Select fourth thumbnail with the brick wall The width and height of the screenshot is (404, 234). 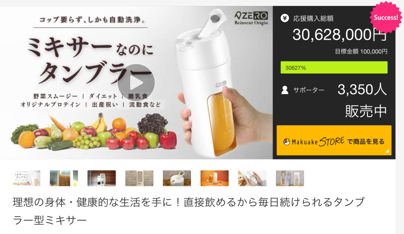[x=139, y=178]
